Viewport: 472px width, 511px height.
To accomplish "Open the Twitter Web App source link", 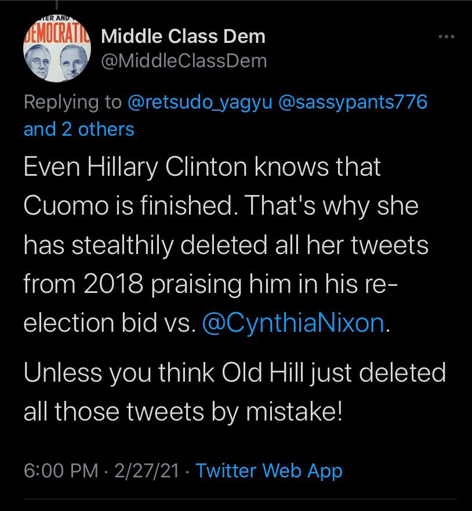I will tap(269, 470).
